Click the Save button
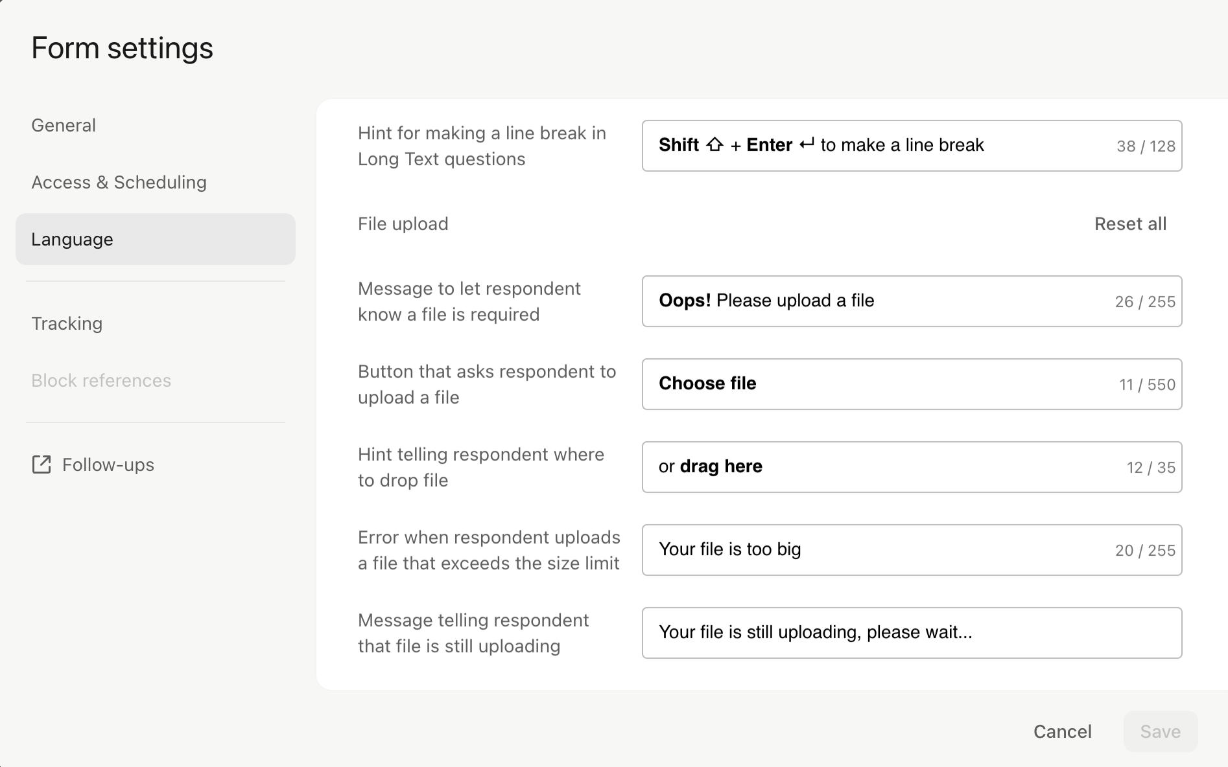Image resolution: width=1228 pixels, height=767 pixels. pos(1160,731)
